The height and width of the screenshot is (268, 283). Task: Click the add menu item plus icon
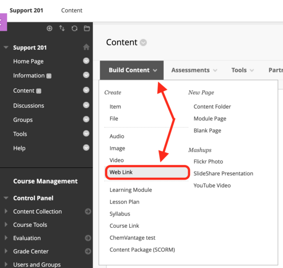pos(50,28)
